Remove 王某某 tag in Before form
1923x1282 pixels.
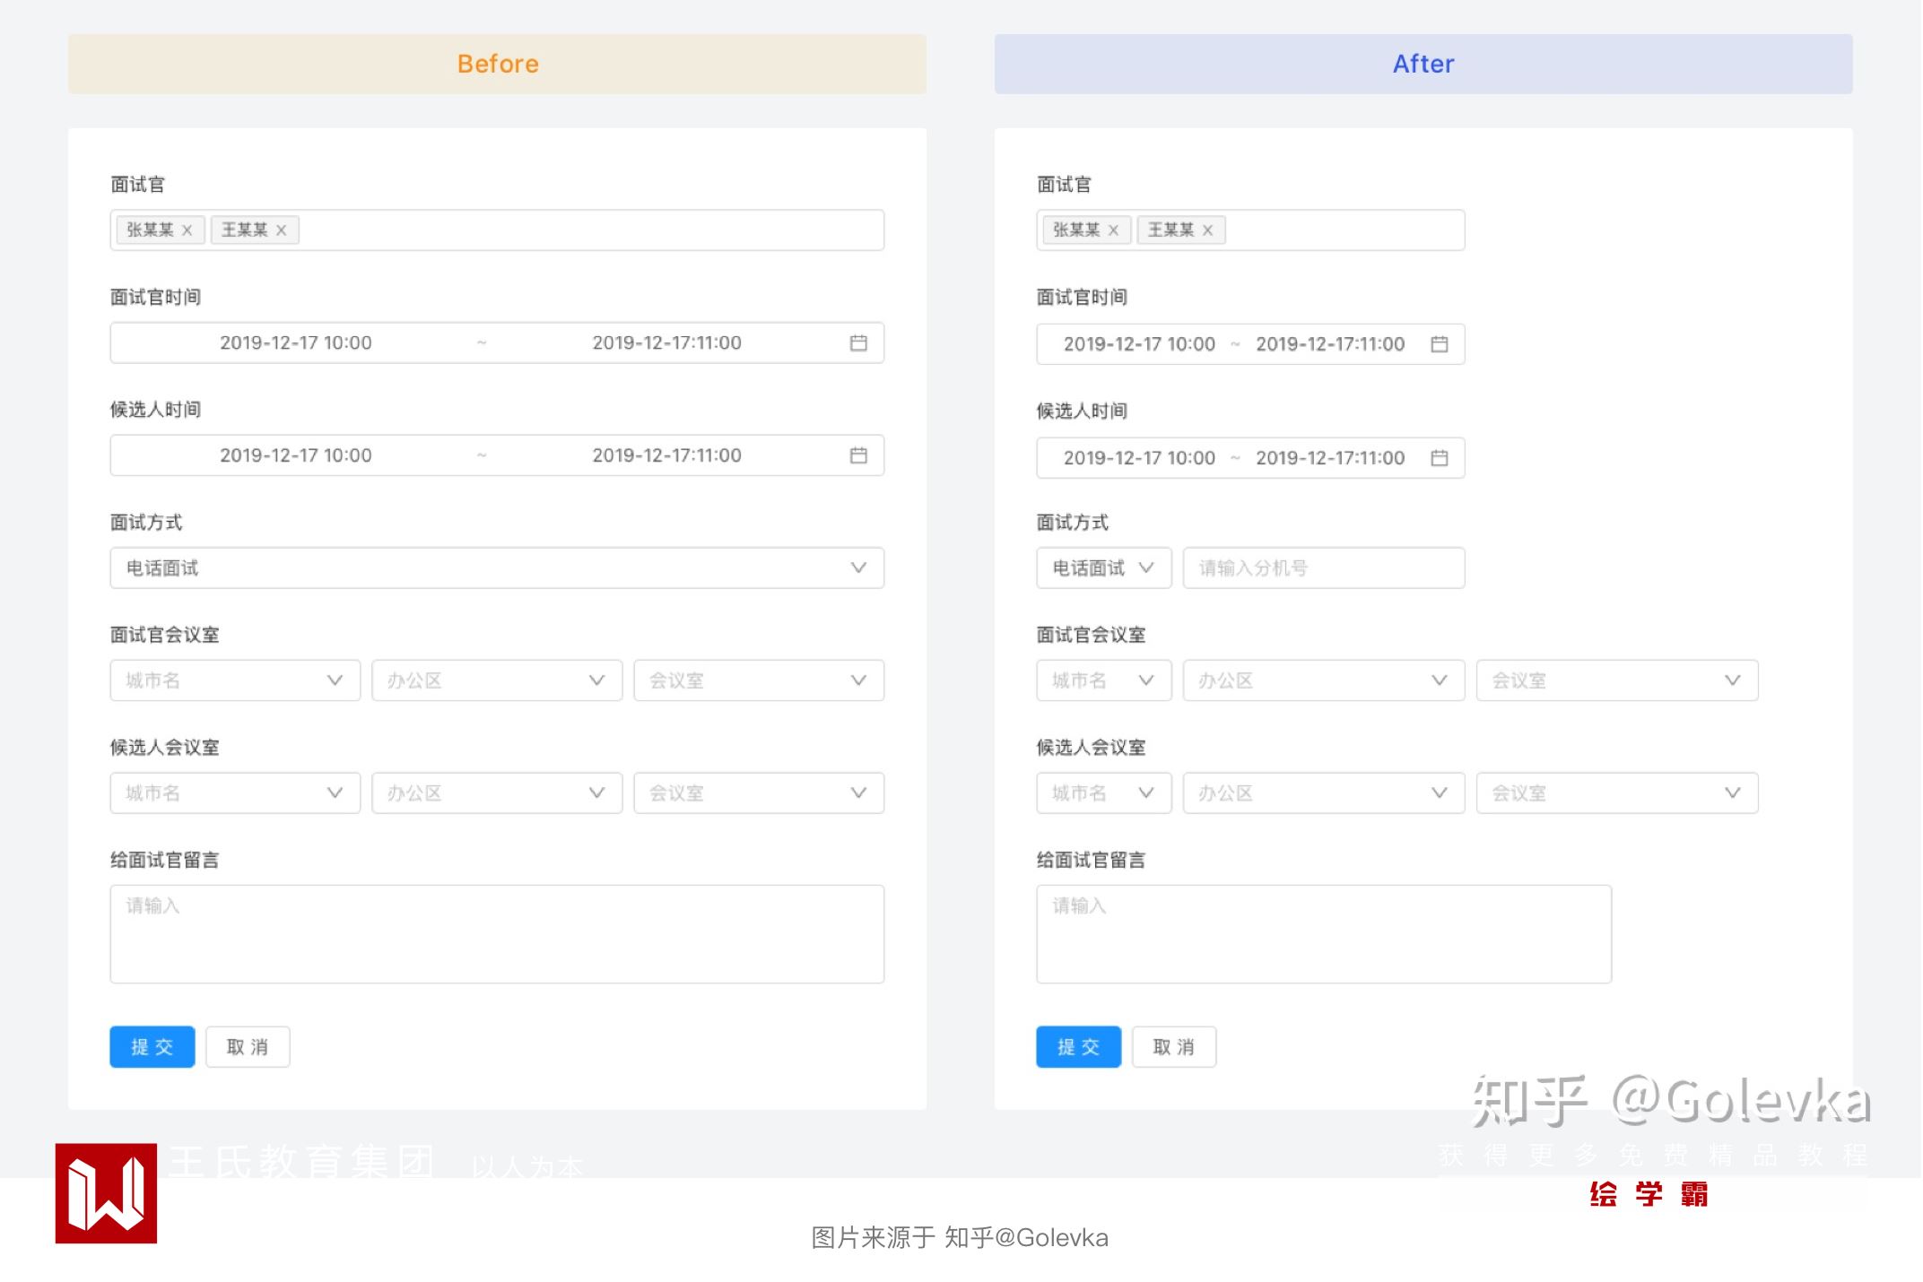(x=281, y=230)
